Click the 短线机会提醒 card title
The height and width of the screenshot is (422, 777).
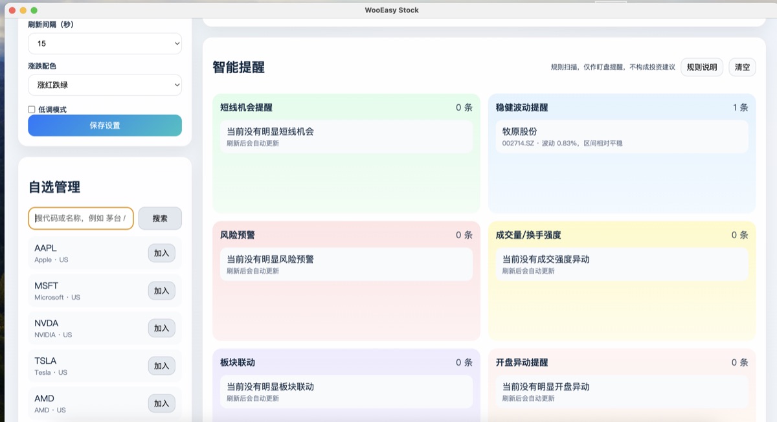[x=246, y=107]
